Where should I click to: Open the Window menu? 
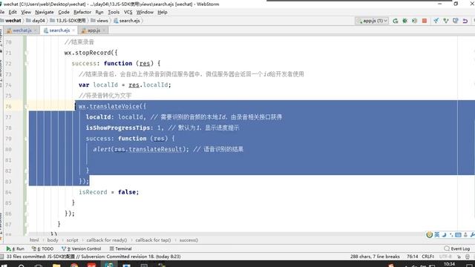[x=145, y=12]
